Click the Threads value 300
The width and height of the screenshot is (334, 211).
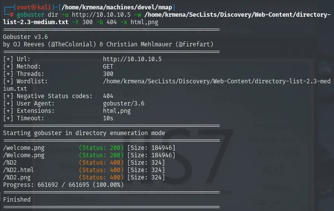[x=108, y=74]
